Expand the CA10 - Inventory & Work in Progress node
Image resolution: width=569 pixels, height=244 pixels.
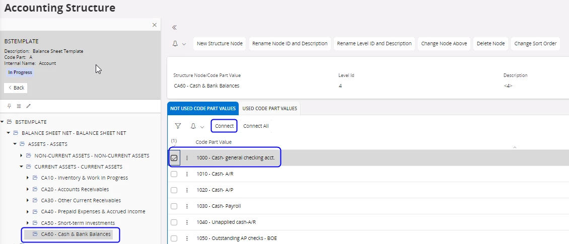pyautogui.click(x=28, y=178)
